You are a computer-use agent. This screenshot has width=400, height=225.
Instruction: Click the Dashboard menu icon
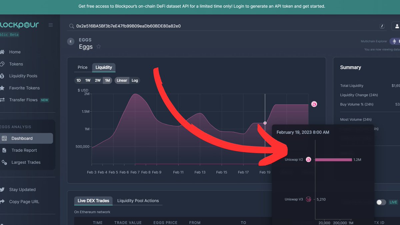[4, 138]
